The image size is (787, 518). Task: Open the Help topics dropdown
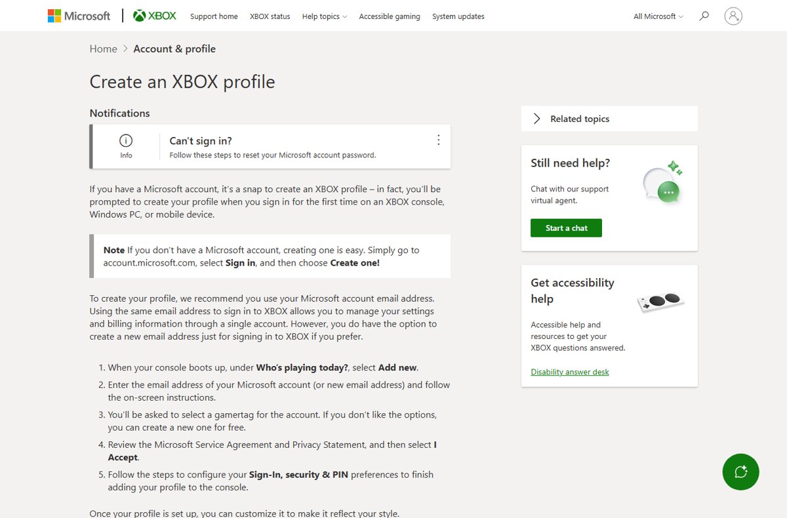324,16
